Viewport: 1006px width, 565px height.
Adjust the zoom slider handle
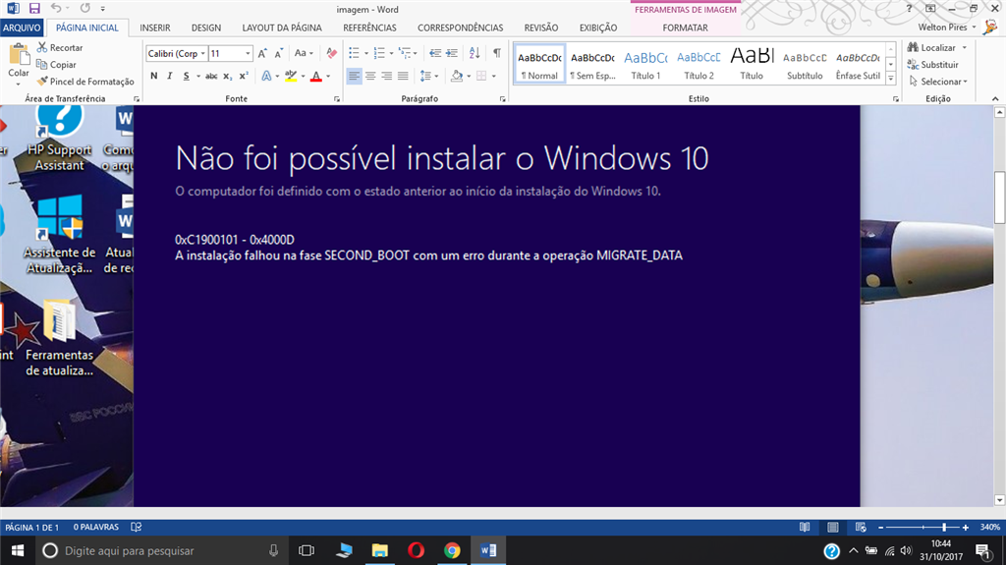(x=944, y=527)
